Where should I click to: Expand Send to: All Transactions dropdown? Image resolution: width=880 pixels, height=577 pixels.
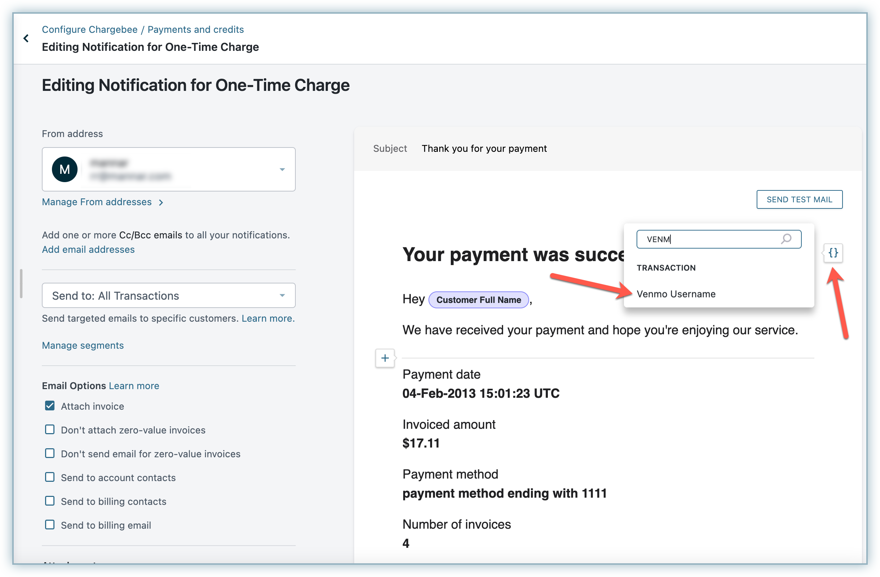(x=168, y=295)
